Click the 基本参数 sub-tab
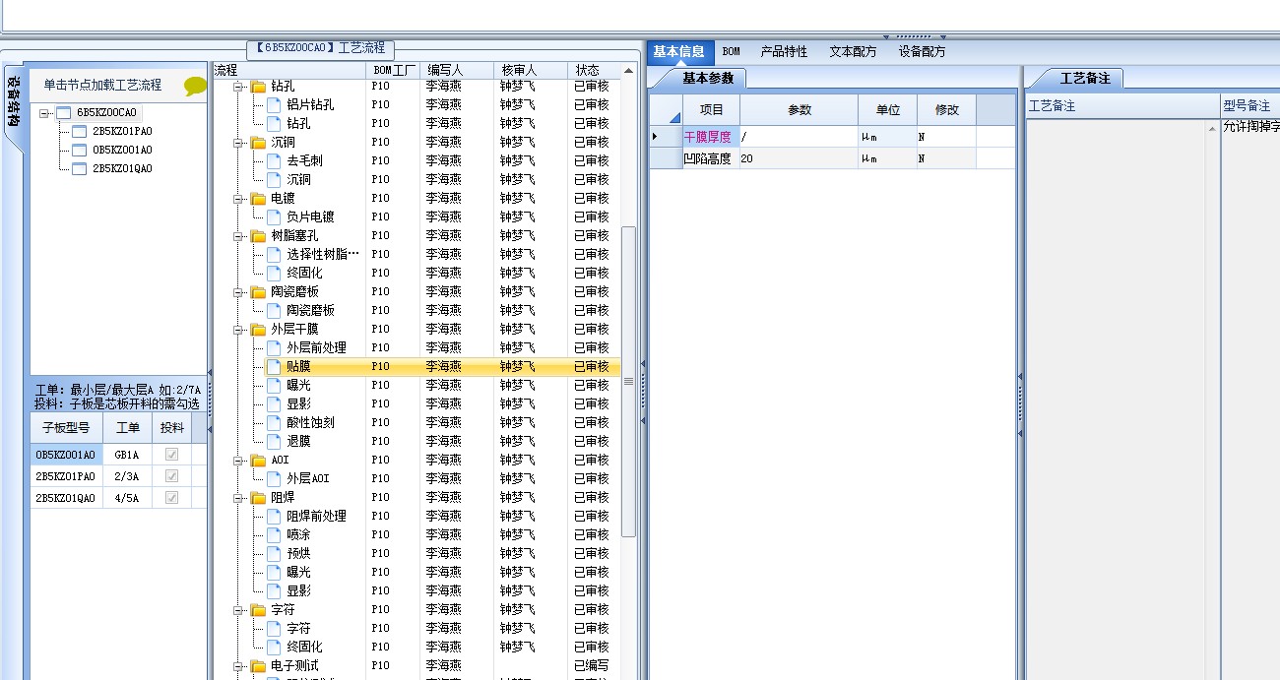This screenshot has width=1280, height=680. (707, 79)
